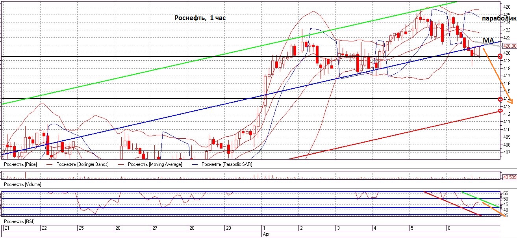Click the 424 price axis label
This screenshot has height=238, width=517.
point(507,22)
